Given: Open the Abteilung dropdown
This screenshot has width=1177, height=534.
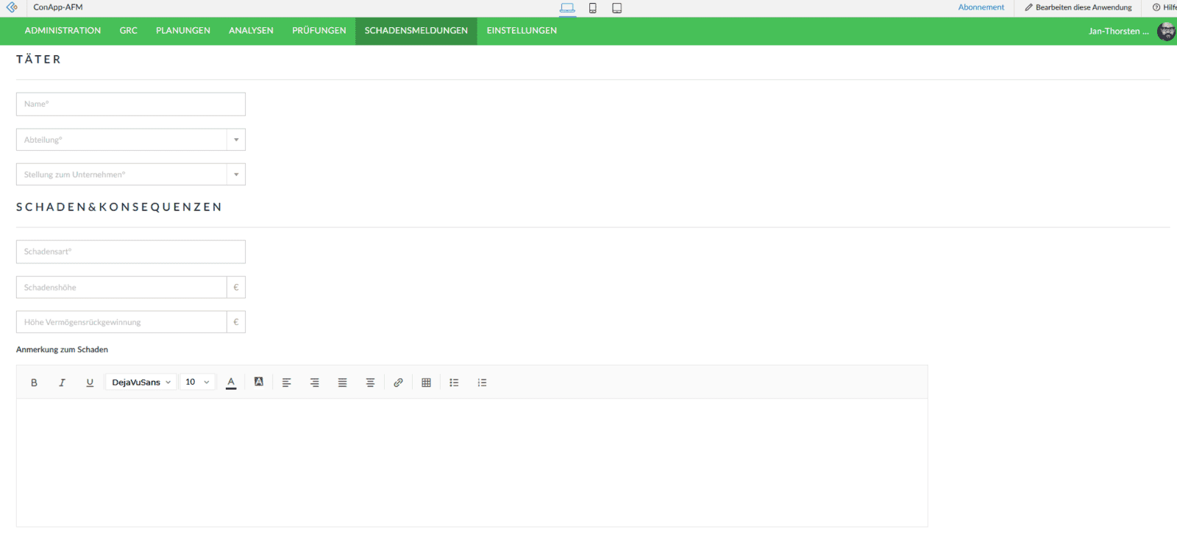Looking at the screenshot, I should click(235, 140).
